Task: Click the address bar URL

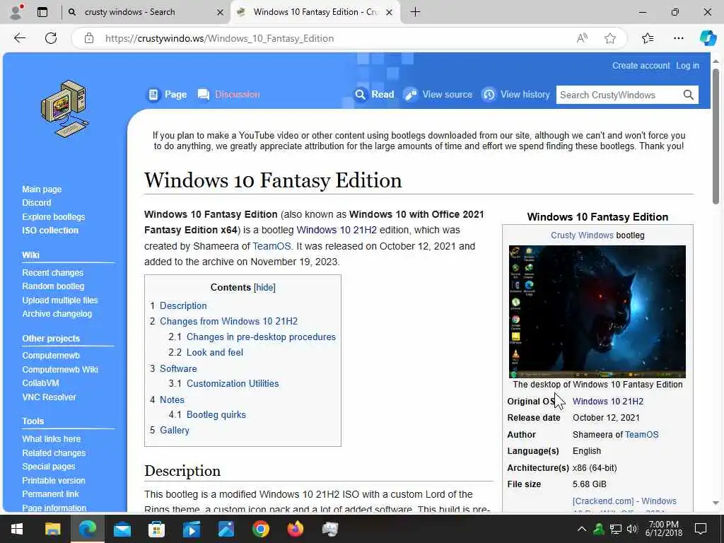Action: click(219, 38)
